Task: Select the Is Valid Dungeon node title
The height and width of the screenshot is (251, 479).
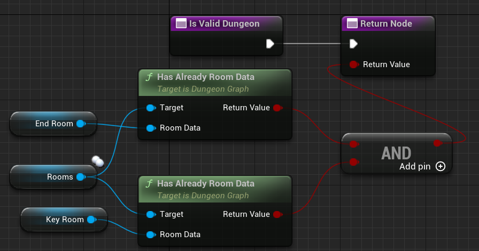Action: 225,23
